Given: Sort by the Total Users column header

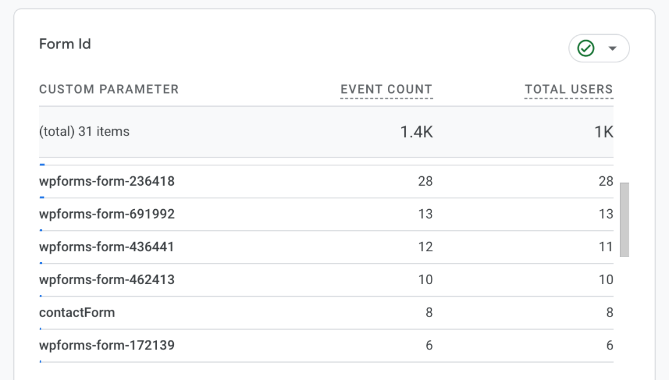Looking at the screenshot, I should 568,89.
